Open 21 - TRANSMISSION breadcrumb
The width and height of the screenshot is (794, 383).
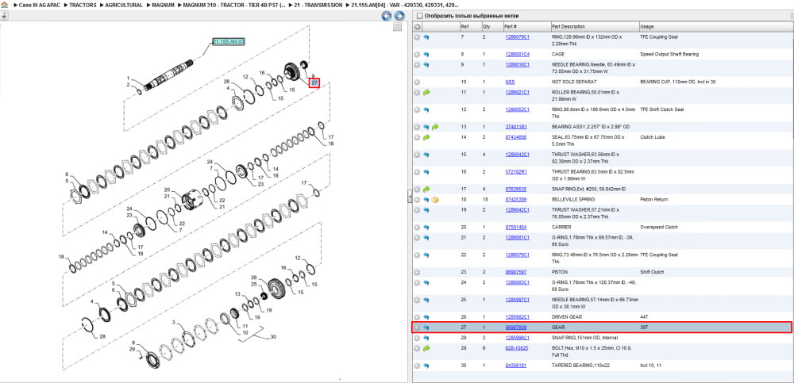point(318,5)
